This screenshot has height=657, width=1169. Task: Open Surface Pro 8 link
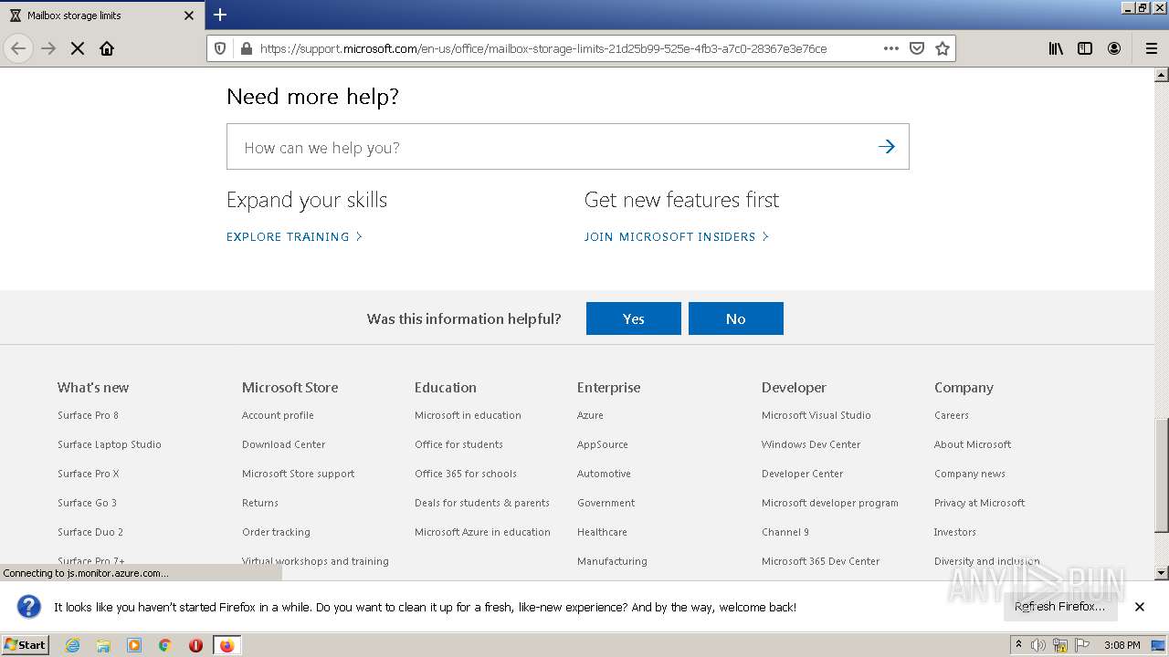88,415
